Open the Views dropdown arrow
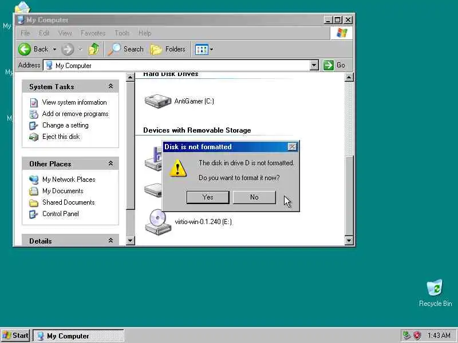458x343 pixels. click(212, 49)
